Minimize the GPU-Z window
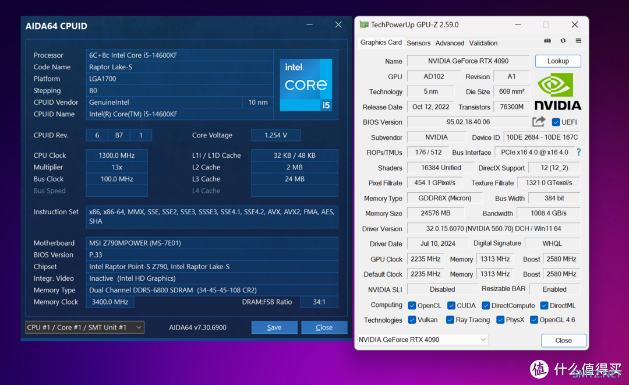629x385 pixels. click(518, 25)
